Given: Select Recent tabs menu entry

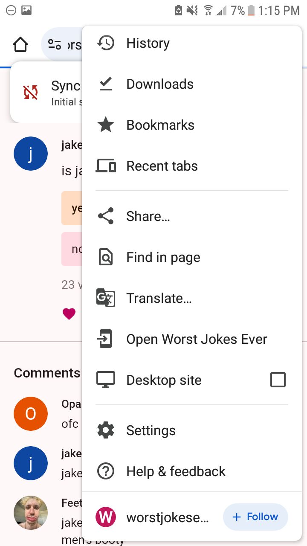Looking at the screenshot, I should (162, 166).
